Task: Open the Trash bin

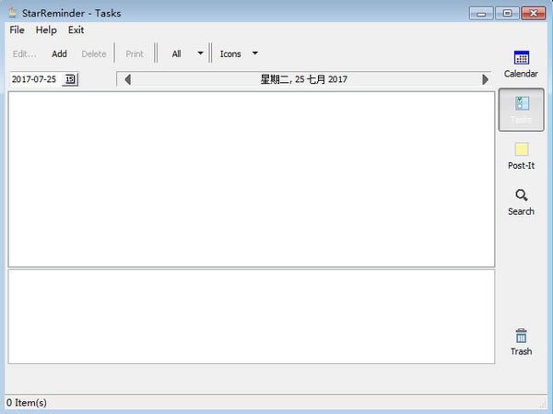Action: tap(521, 341)
